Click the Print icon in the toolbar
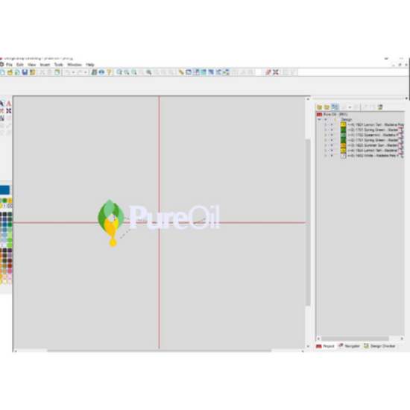 94,72
